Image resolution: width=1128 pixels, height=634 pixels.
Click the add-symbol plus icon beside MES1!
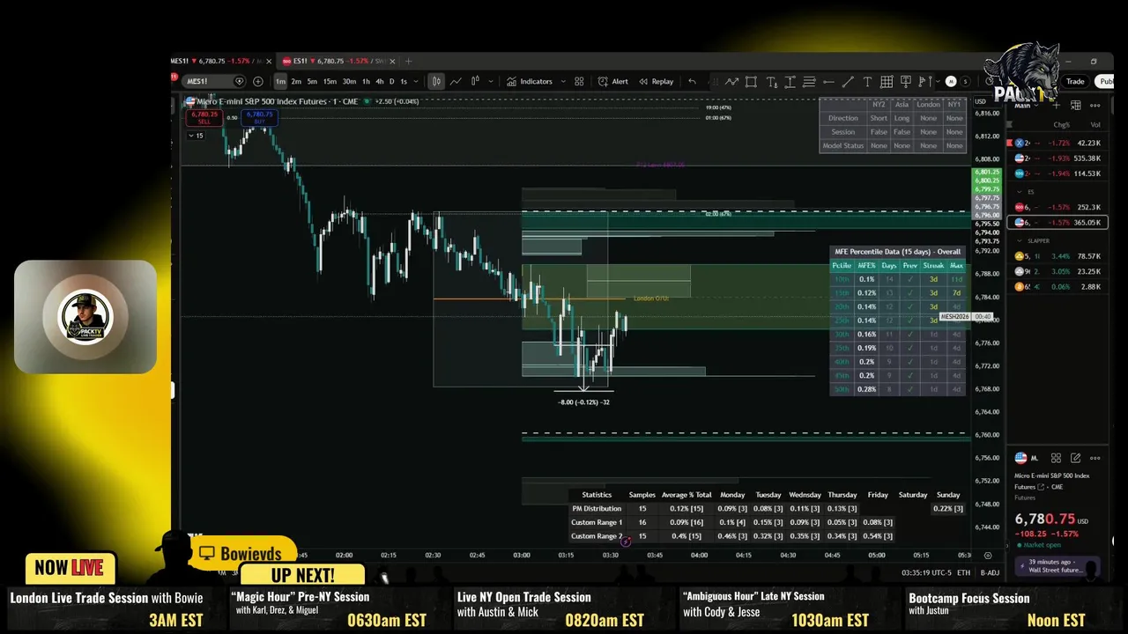pyautogui.click(x=258, y=81)
